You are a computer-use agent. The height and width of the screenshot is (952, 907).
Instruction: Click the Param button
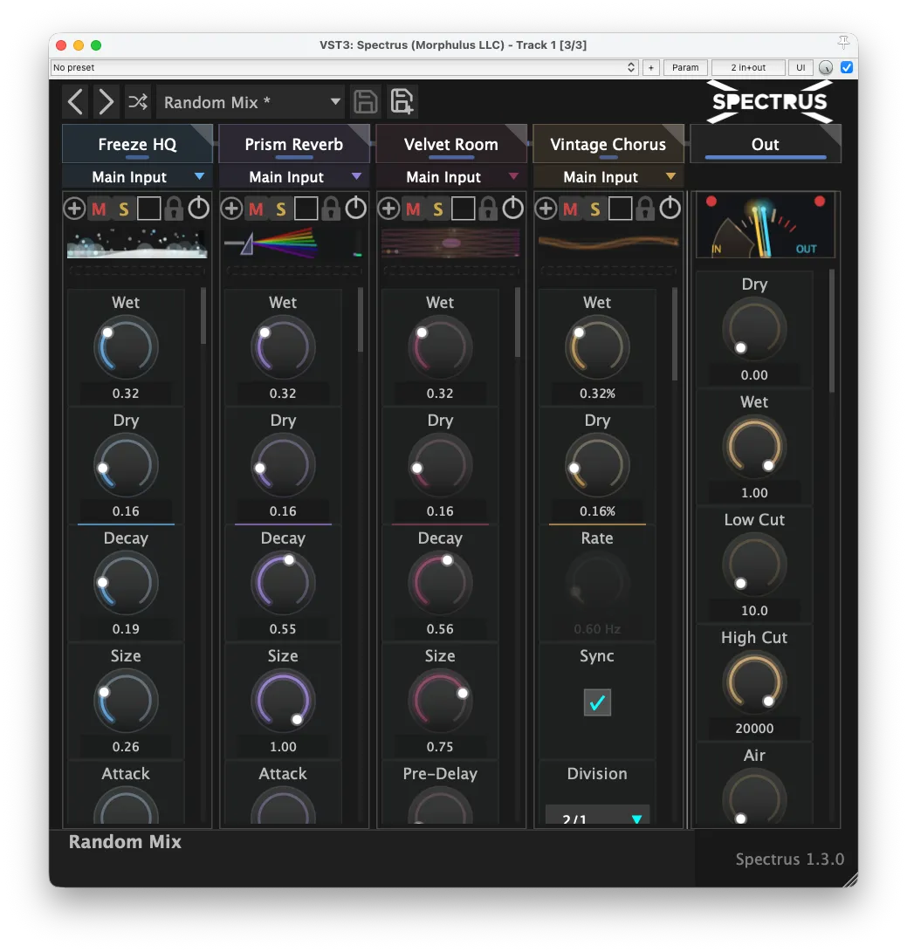[685, 67]
